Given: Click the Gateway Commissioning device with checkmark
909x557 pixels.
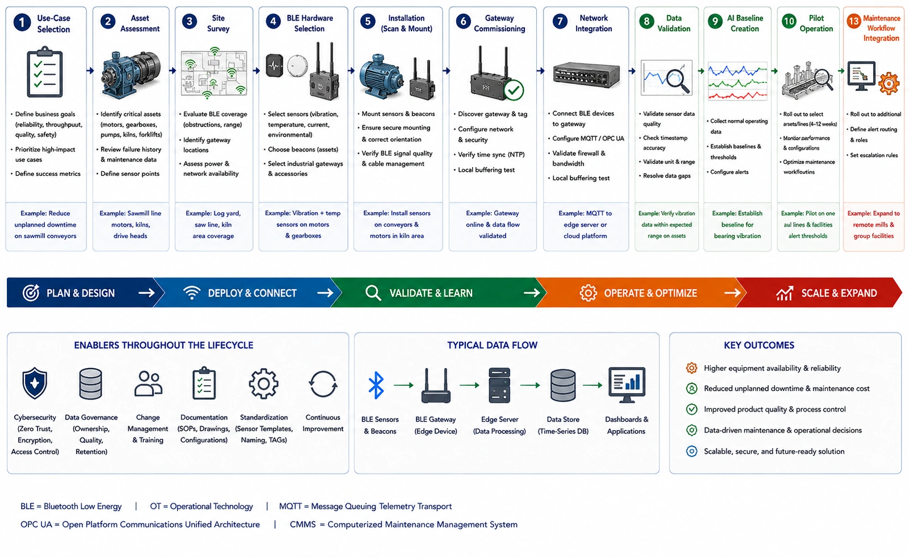Looking at the screenshot, I should pos(496,74).
